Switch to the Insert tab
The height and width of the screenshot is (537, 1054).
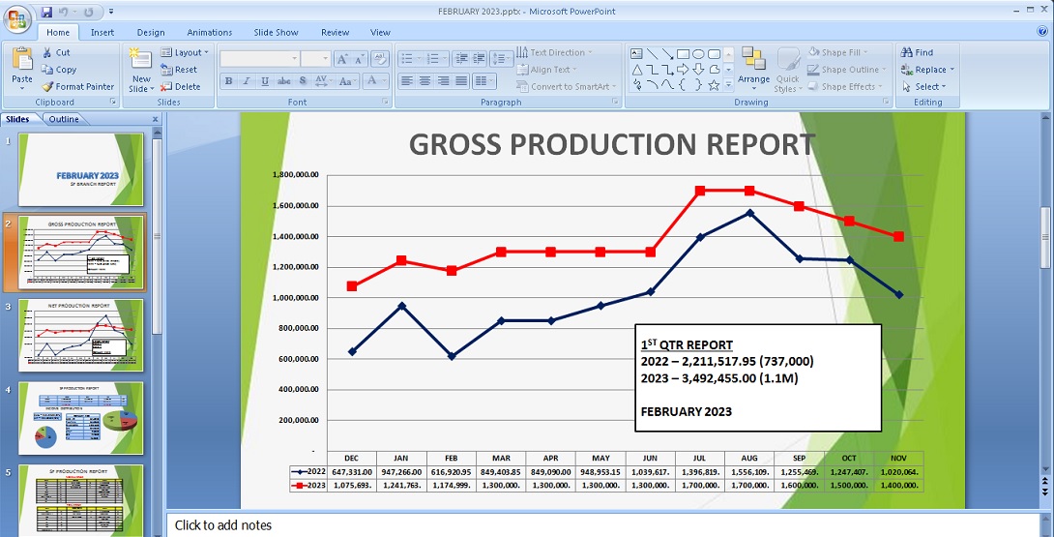(102, 32)
